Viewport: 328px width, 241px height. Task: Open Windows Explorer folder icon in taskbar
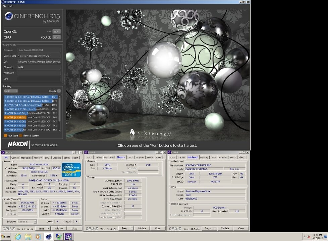(x=28, y=237)
